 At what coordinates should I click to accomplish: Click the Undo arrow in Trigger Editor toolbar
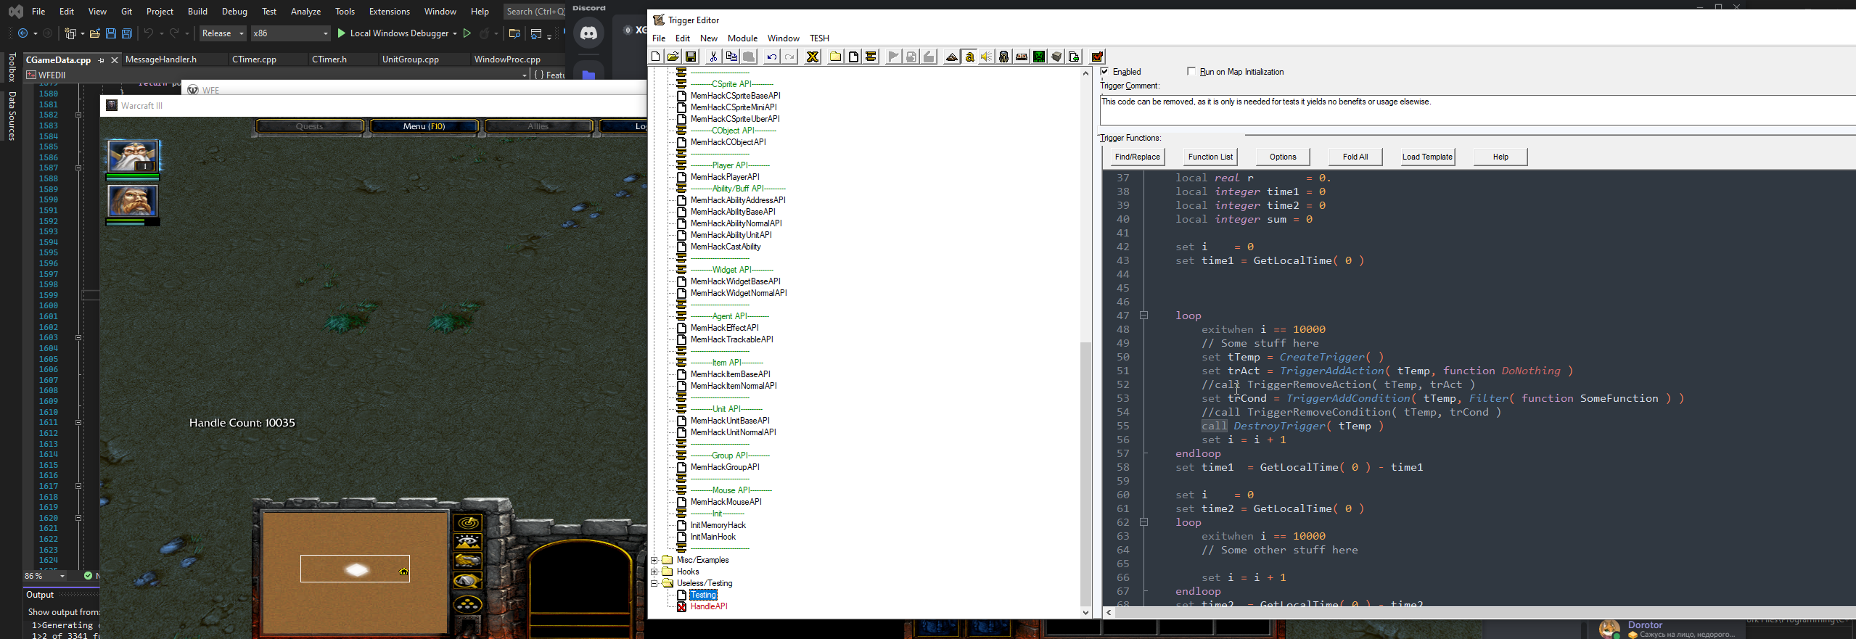(x=771, y=57)
